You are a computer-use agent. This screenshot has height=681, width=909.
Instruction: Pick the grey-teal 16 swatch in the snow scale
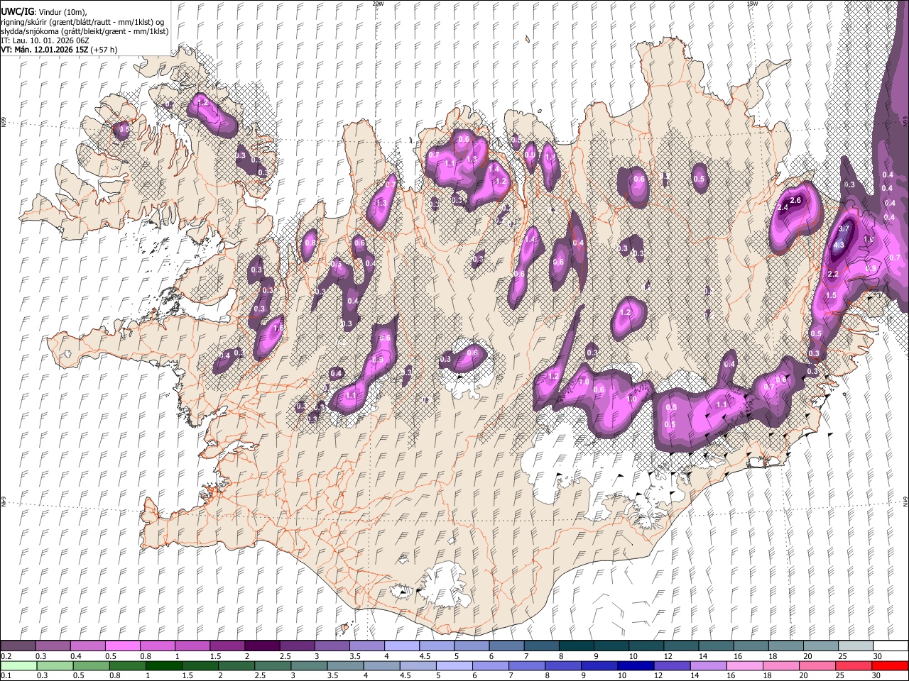pyautogui.click(x=751, y=646)
